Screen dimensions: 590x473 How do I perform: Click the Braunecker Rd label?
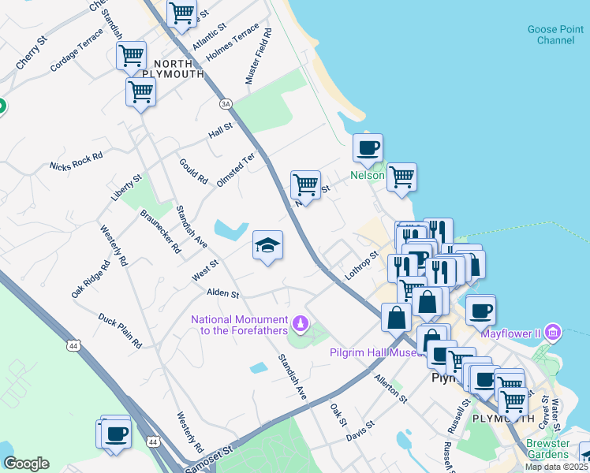pyautogui.click(x=161, y=231)
